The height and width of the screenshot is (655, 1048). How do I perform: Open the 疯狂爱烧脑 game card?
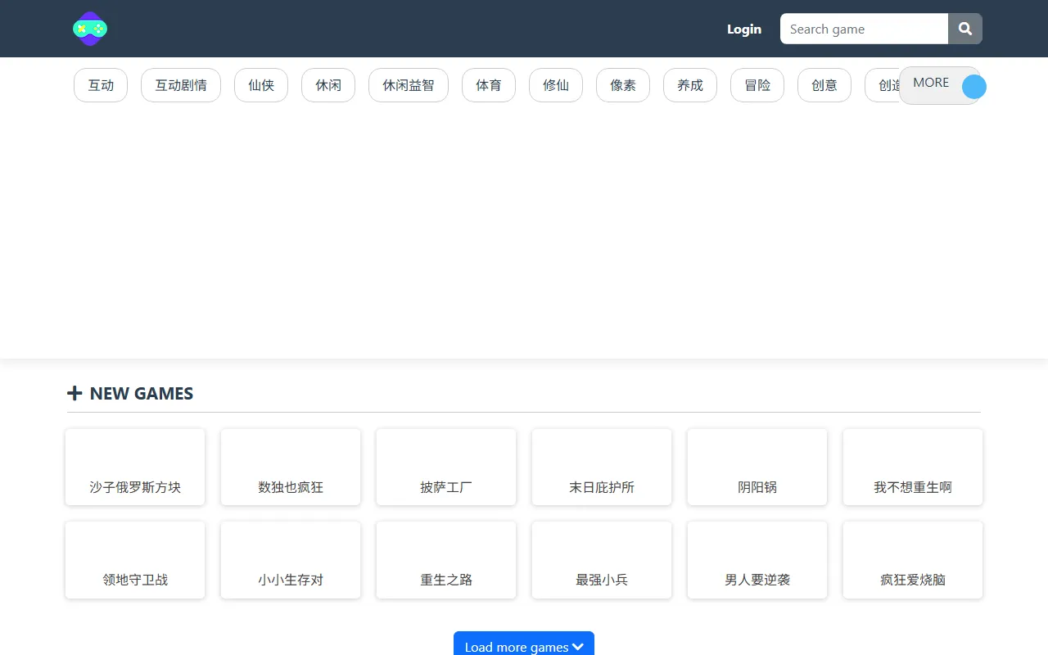click(x=913, y=560)
